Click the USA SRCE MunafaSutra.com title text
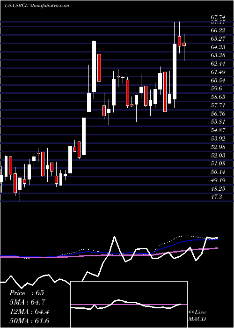Viewport: 234px width, 328px height. click(37, 5)
